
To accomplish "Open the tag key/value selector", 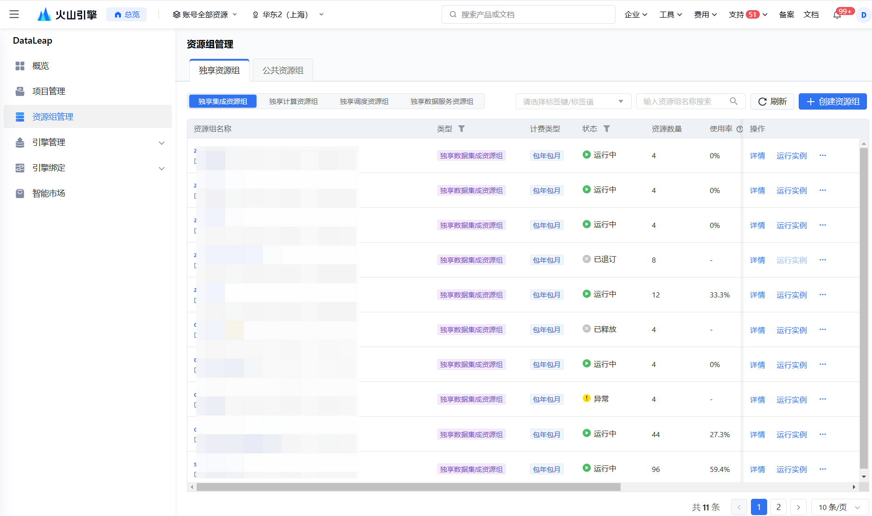I will click(x=573, y=101).
